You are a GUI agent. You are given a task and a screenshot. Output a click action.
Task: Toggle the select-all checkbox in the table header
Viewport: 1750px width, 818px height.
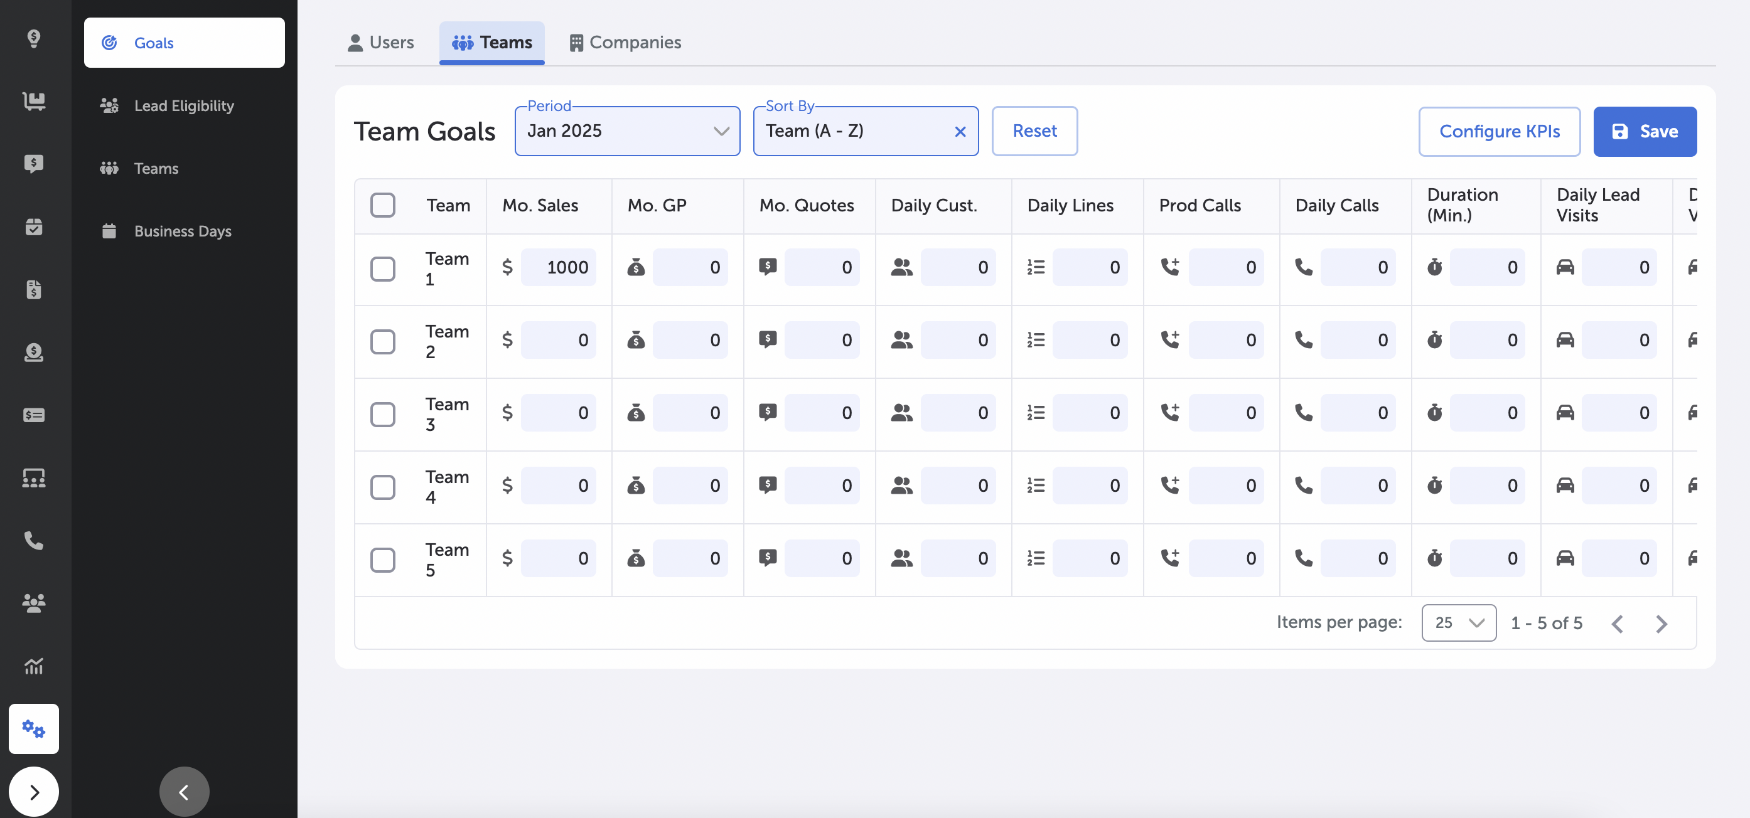tap(382, 205)
